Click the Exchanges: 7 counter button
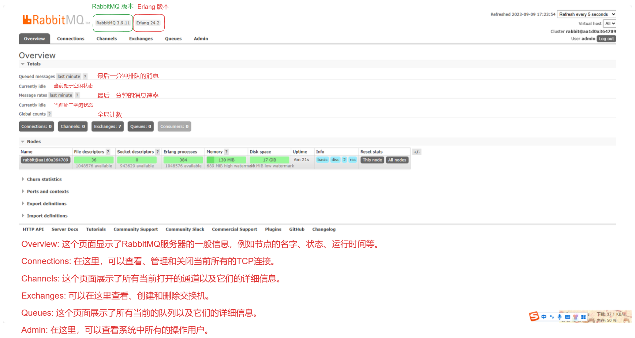 [x=107, y=127]
